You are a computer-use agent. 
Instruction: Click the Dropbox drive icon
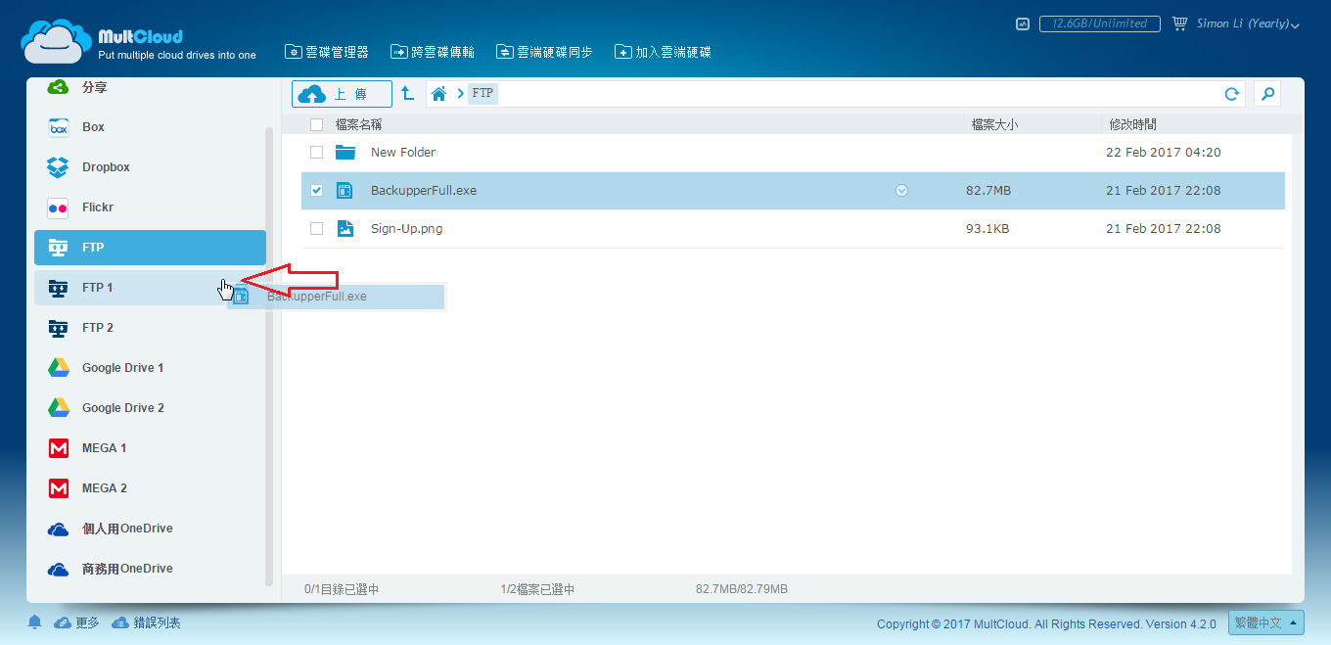(x=59, y=167)
